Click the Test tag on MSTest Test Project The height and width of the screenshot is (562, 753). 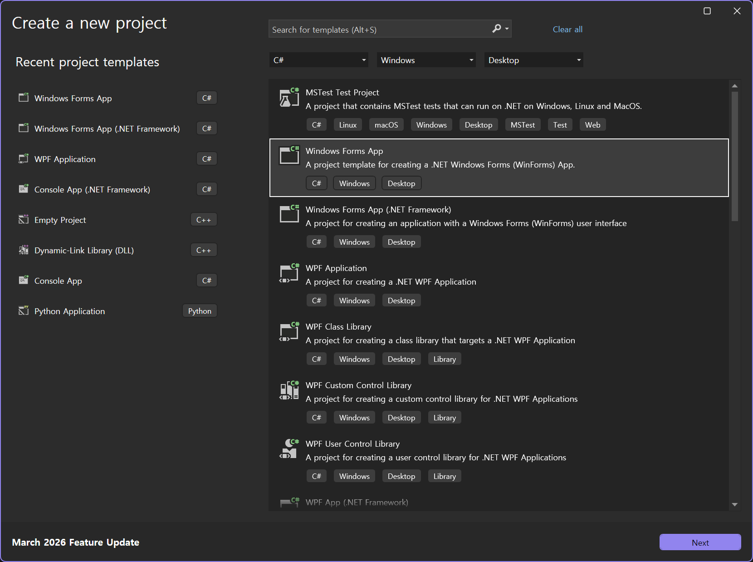click(x=560, y=125)
